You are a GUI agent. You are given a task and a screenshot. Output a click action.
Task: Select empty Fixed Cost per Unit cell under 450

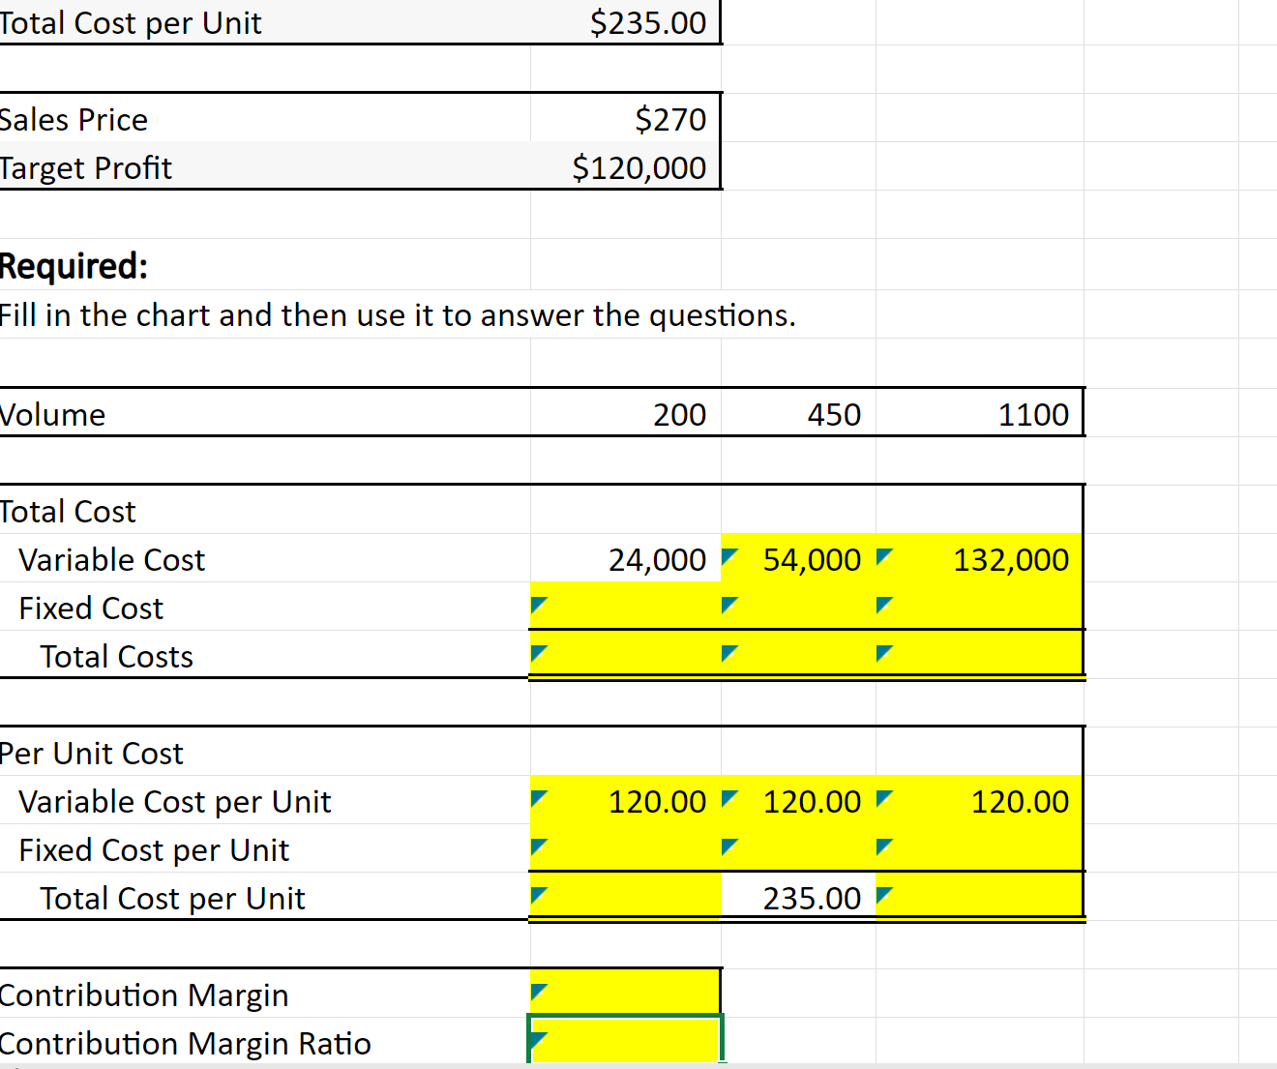[799, 848]
